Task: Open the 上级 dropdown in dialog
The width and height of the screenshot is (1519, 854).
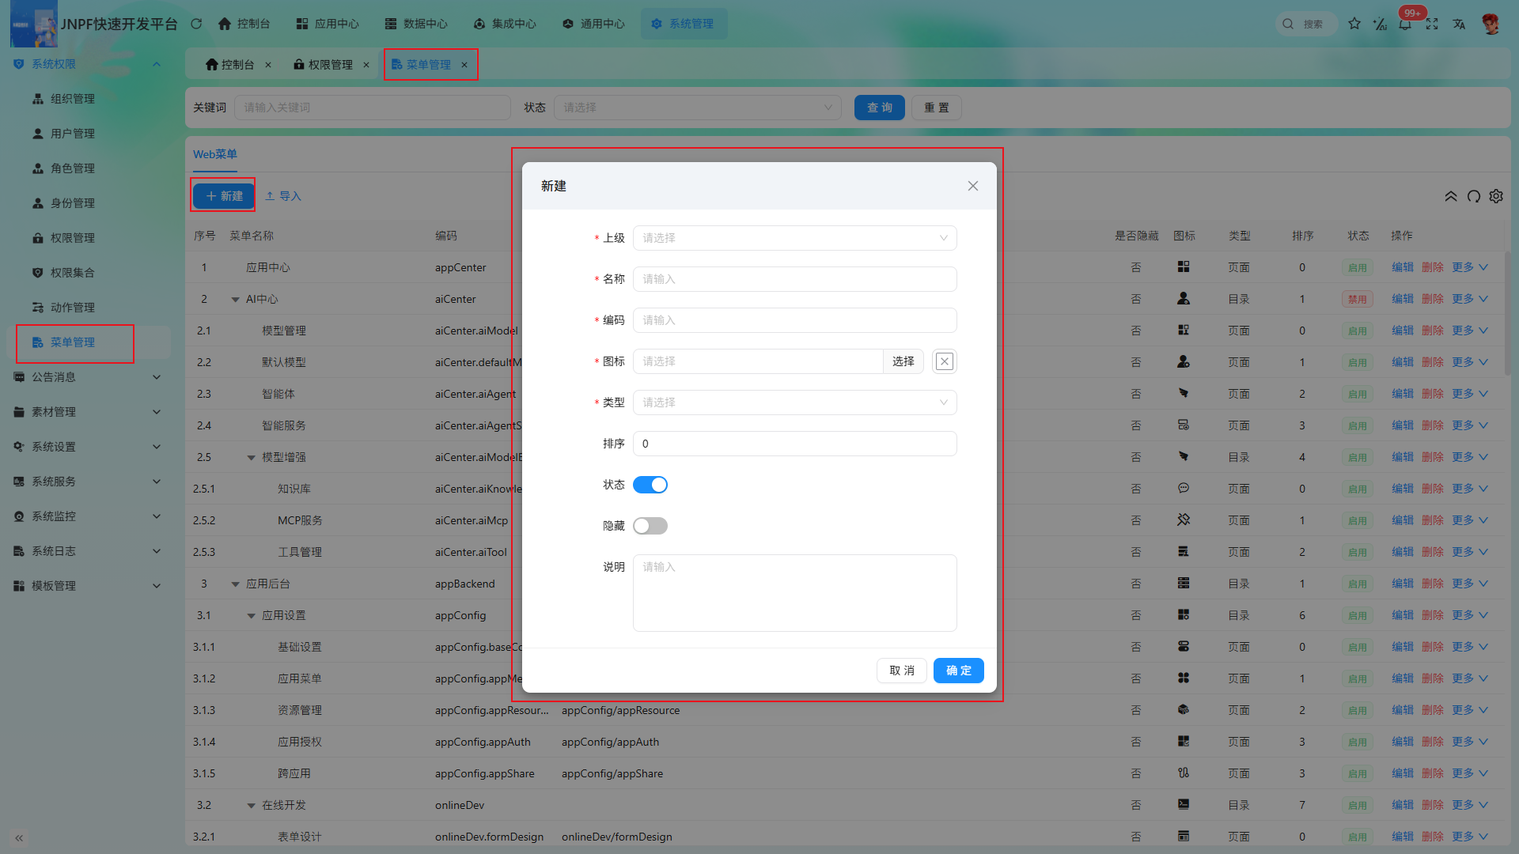Action: point(795,238)
